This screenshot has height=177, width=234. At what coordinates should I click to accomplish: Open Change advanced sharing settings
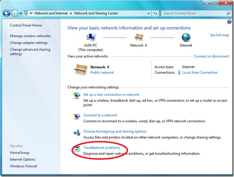(30, 52)
